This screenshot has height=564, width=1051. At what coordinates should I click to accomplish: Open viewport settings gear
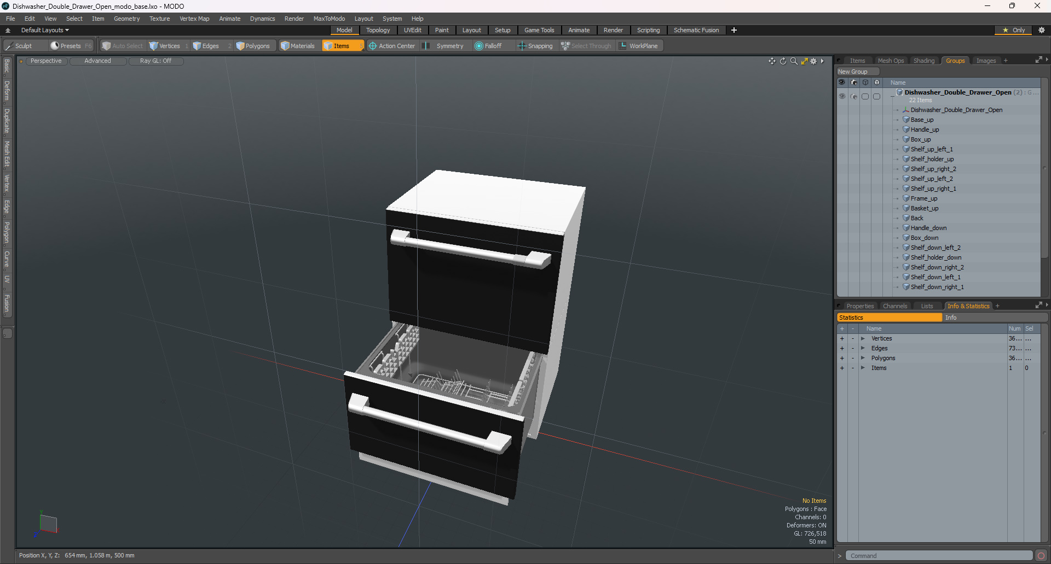click(813, 61)
